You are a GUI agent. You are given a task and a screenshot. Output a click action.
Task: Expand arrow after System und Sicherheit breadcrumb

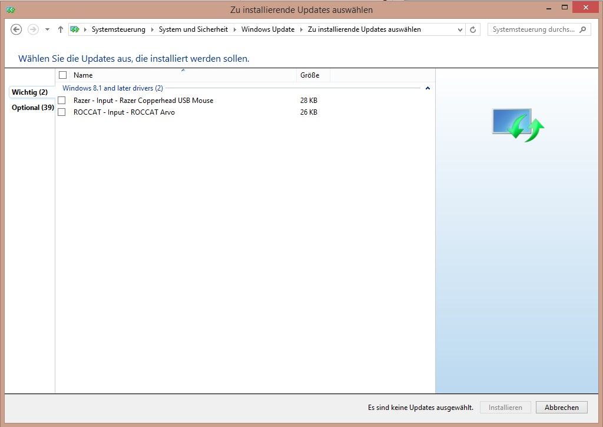[x=234, y=29]
